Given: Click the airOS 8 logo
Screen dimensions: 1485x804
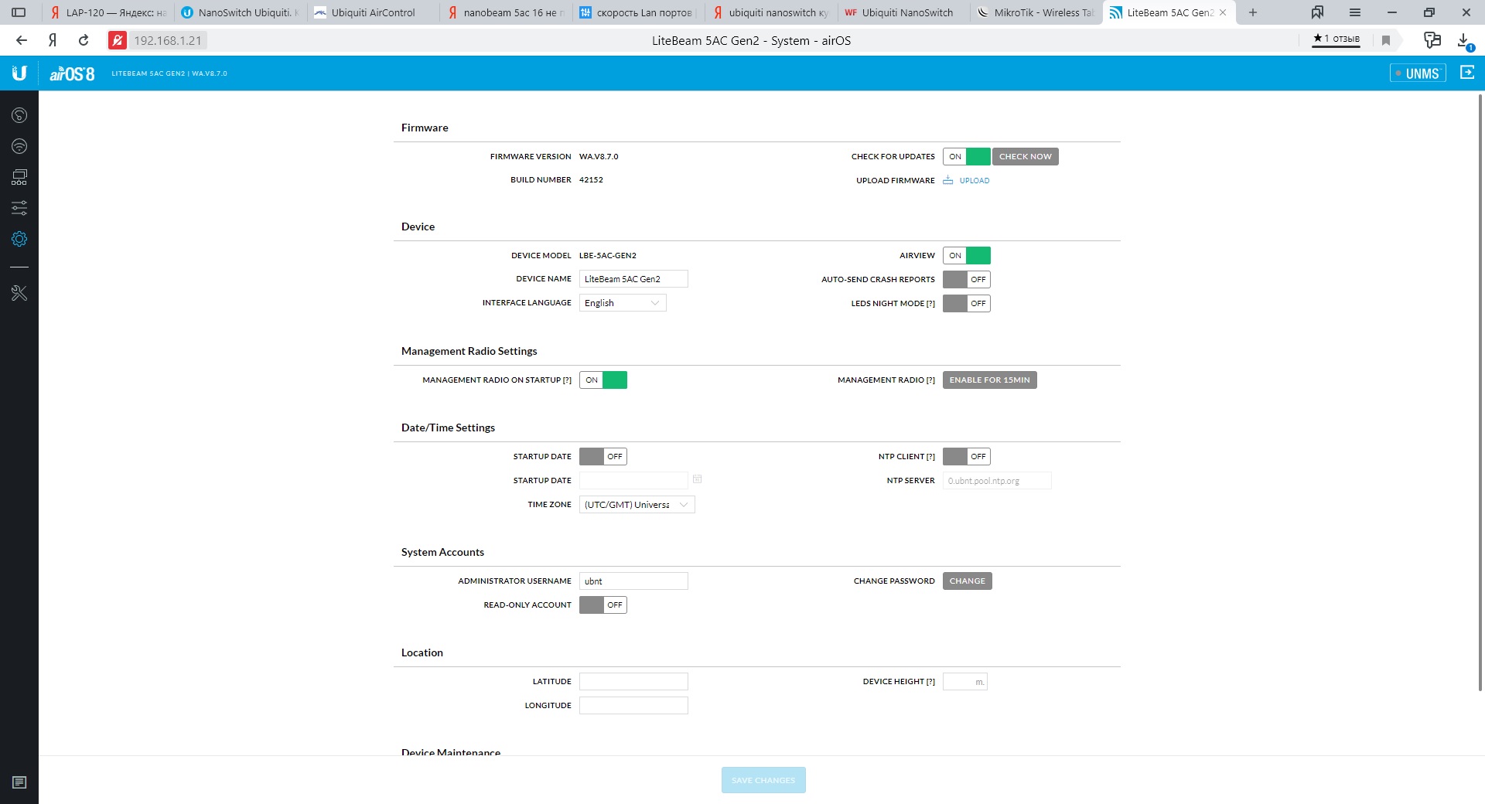Looking at the screenshot, I should coord(72,74).
